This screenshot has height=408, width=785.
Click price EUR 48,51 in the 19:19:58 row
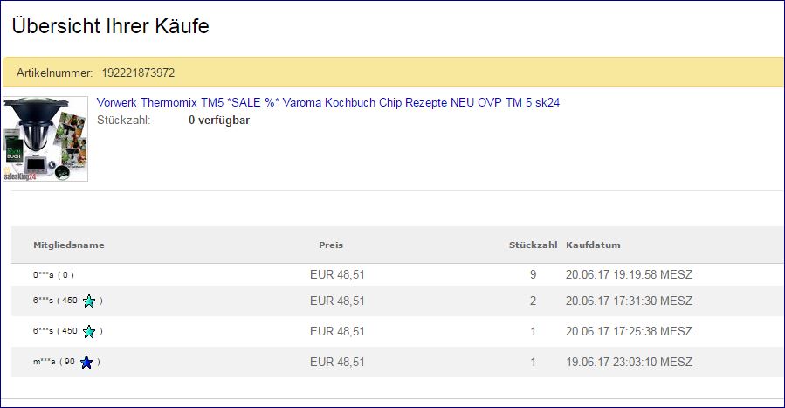(x=337, y=275)
